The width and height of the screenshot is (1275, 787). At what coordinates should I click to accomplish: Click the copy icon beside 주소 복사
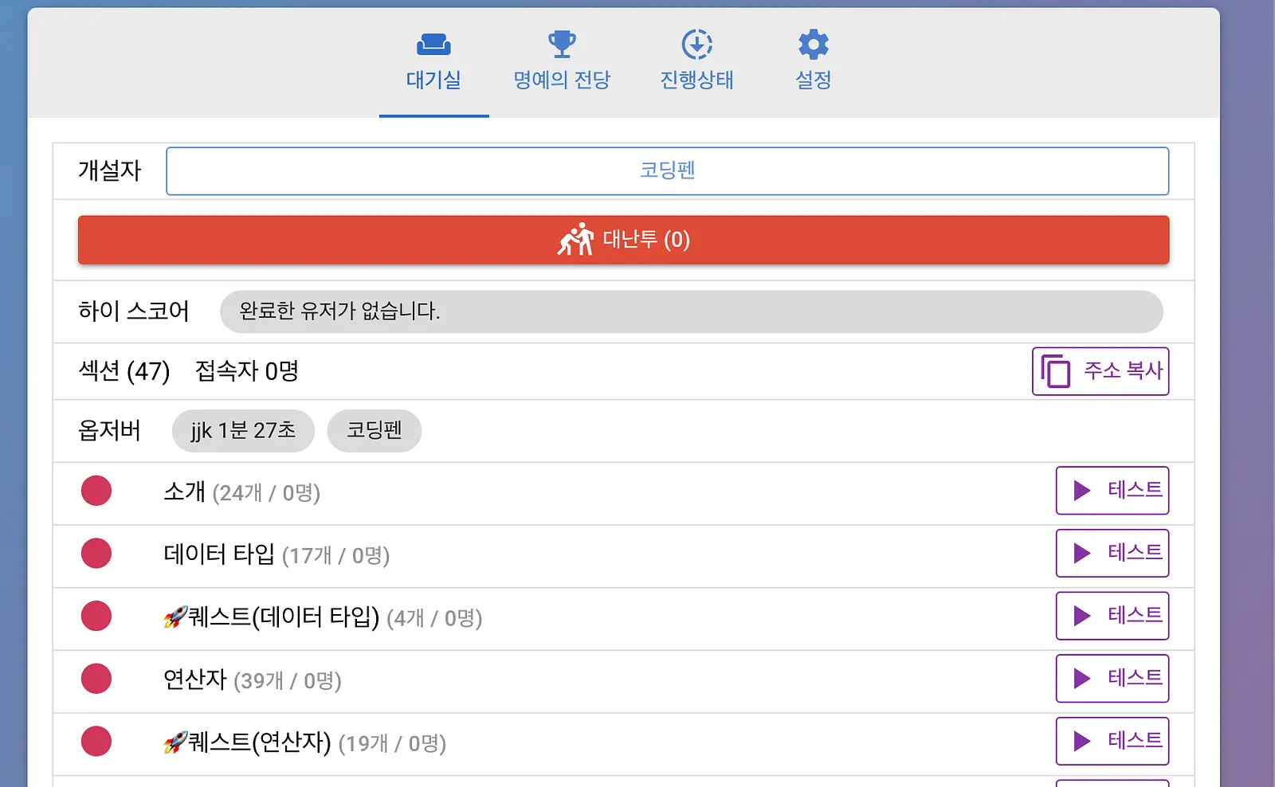click(x=1056, y=371)
